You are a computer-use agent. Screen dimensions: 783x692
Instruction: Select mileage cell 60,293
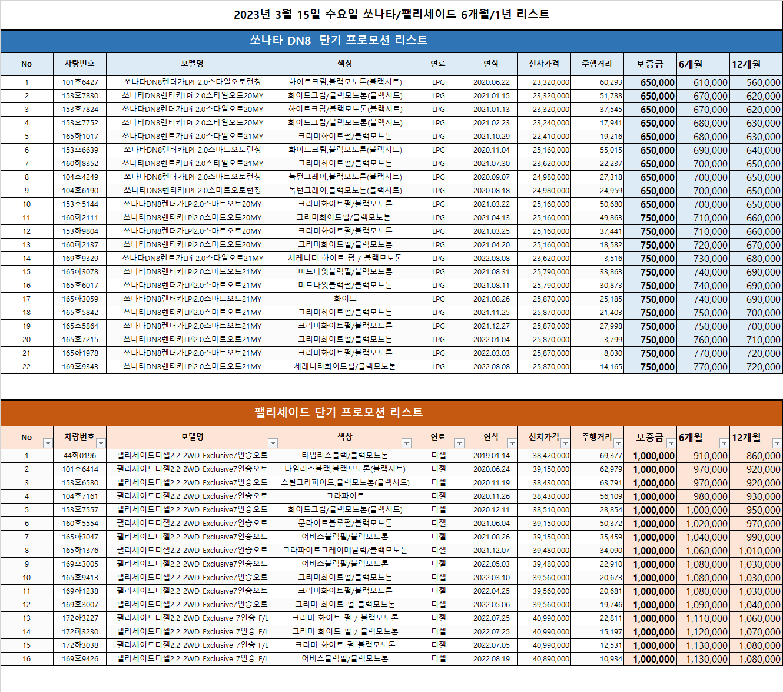point(597,82)
